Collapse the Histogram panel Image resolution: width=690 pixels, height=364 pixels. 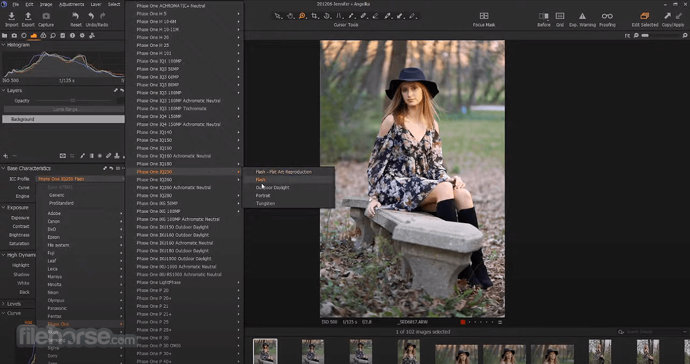tap(3, 45)
